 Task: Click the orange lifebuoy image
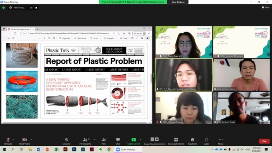(22, 81)
